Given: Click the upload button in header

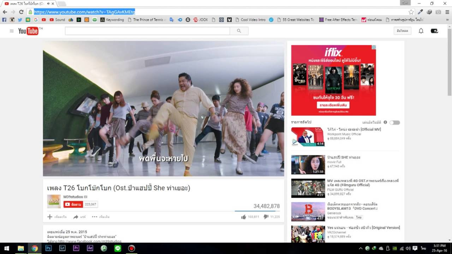Looking at the screenshot, I should tap(403, 31).
